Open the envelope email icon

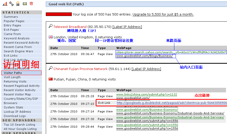click(x=25, y=4)
